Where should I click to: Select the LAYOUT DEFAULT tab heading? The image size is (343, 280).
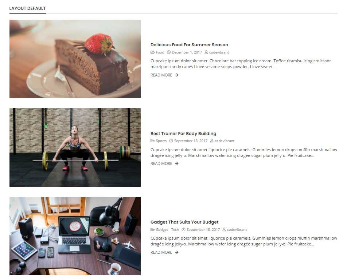(x=28, y=8)
